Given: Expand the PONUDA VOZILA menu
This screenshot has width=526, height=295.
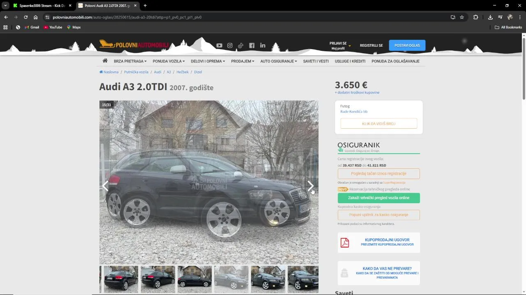Looking at the screenshot, I should click(x=168, y=61).
